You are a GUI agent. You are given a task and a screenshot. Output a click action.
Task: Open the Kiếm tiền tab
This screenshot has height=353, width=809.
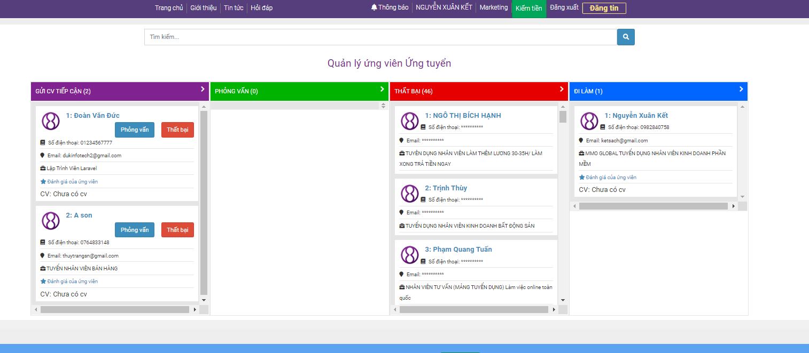[x=529, y=9]
